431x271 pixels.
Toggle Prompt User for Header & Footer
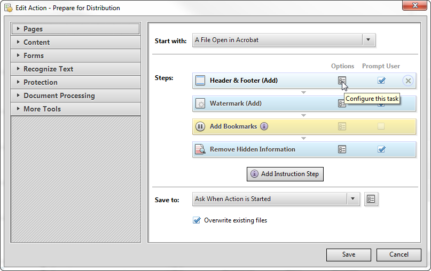coord(381,81)
